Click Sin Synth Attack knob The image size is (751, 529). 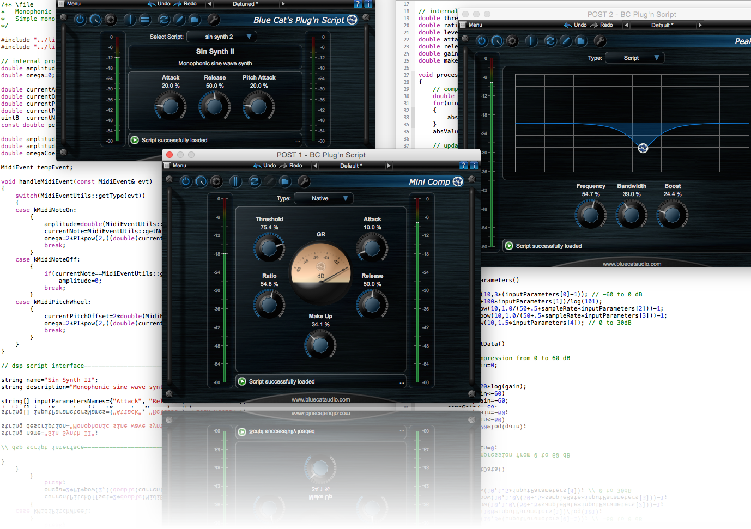click(x=171, y=106)
